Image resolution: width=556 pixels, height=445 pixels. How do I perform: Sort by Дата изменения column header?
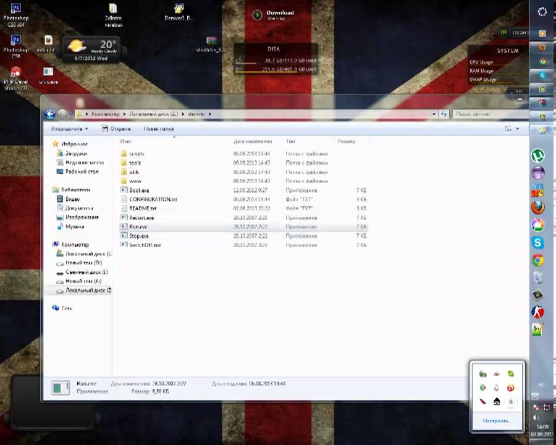(x=253, y=142)
